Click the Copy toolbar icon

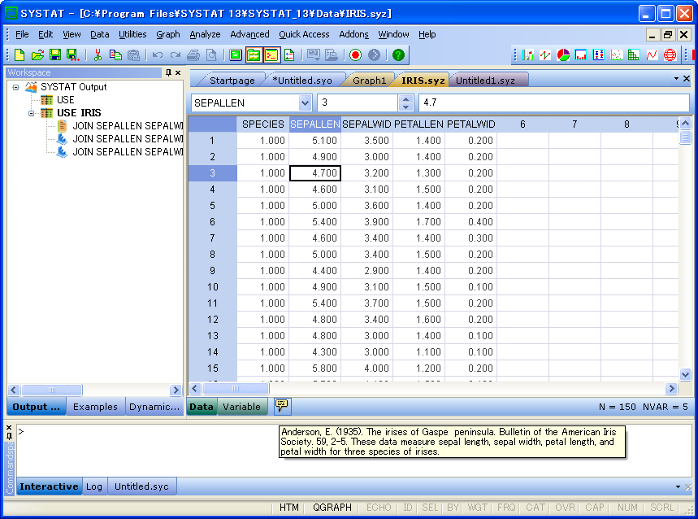point(115,55)
